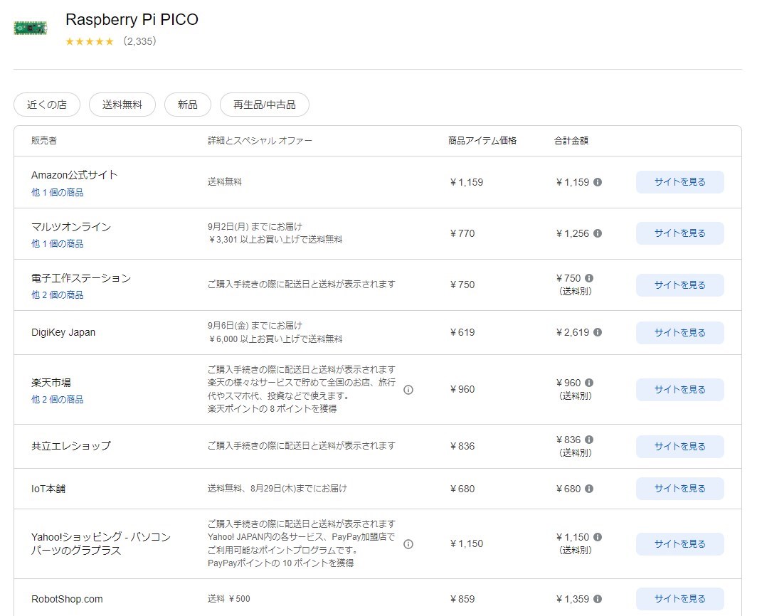Visit 電子工作ステーション via サイトを見る
The width and height of the screenshot is (757, 616).
(x=679, y=285)
